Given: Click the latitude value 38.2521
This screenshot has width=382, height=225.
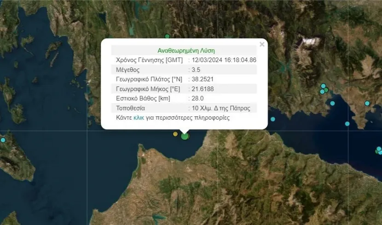Looking at the screenshot, I should (x=203, y=79).
